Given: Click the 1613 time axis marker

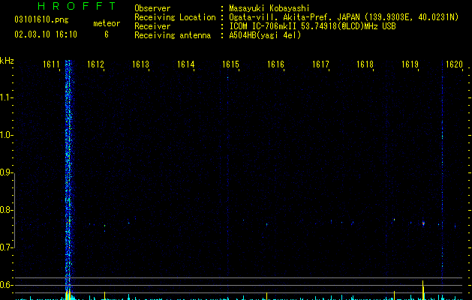Looking at the screenshot, I should [140, 64].
